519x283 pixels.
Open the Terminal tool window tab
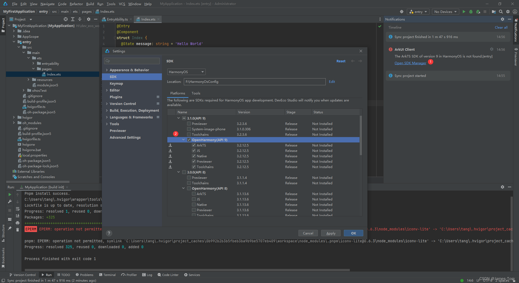click(107, 275)
